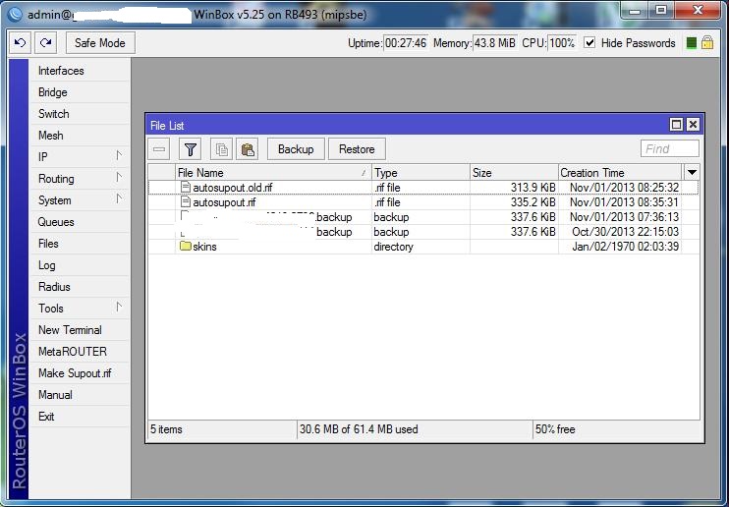Open Files menu item
This screenshot has width=729, height=507.
[x=80, y=244]
